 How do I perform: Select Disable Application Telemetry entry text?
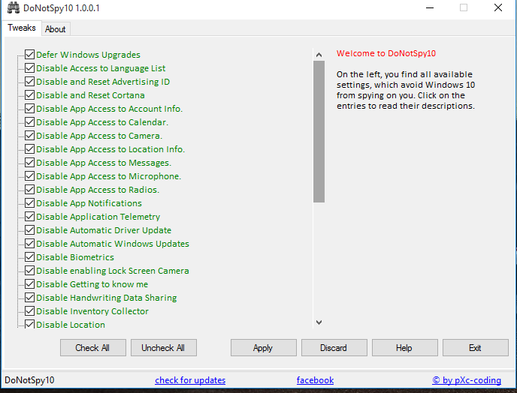(98, 217)
